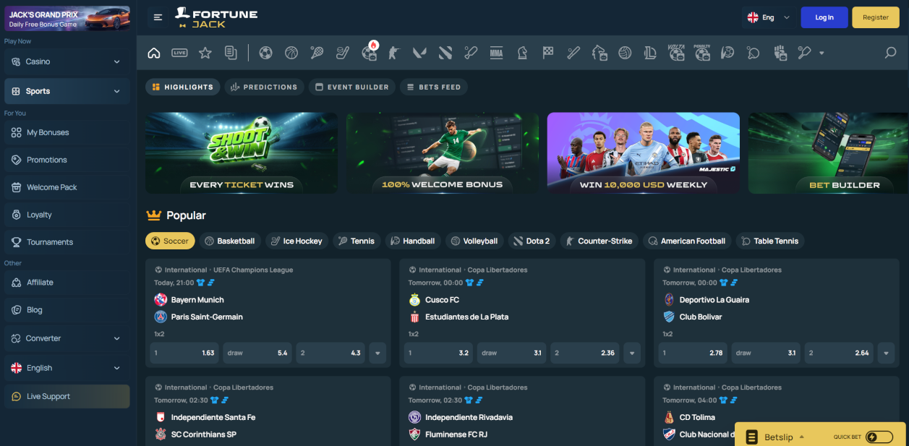Select the Tennis popular filter pill
The image size is (909, 446).
point(357,241)
